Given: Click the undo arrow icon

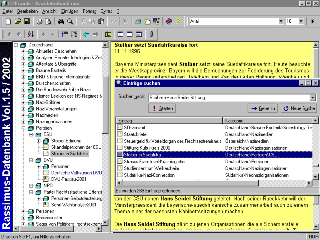Looking at the screenshot, I should coord(113,21).
